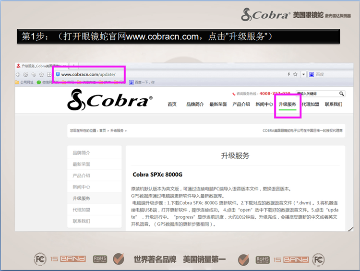Open 首页 in the site navigation
The height and width of the screenshot is (271, 360).
(x=172, y=105)
